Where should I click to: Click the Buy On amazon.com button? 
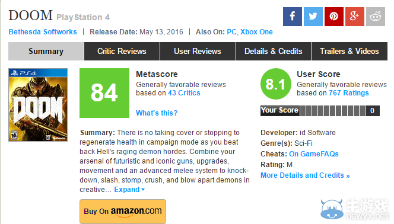pos(123,211)
